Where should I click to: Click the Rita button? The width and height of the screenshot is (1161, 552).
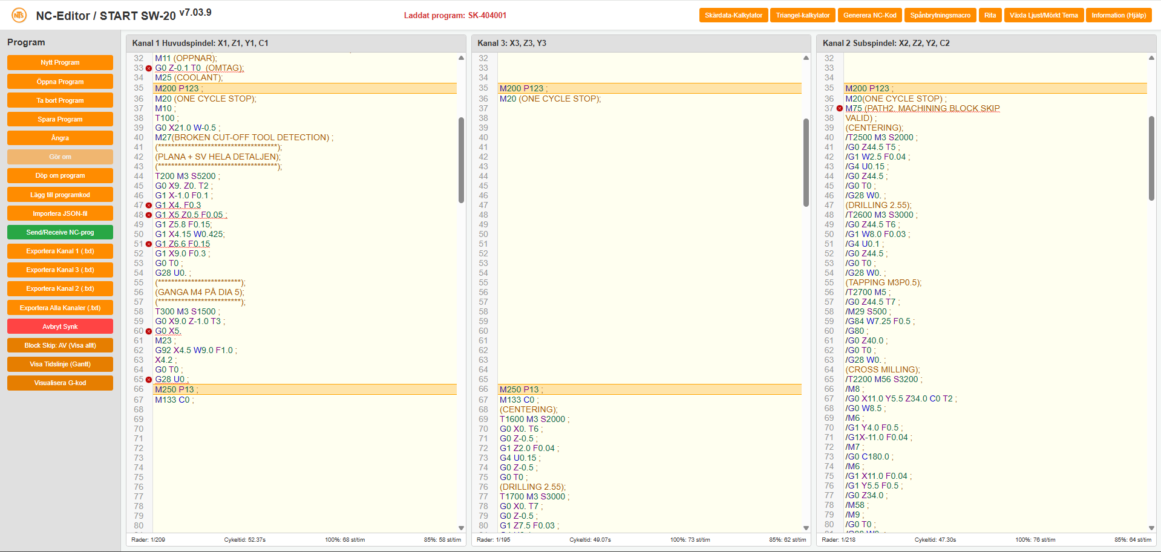click(x=990, y=15)
